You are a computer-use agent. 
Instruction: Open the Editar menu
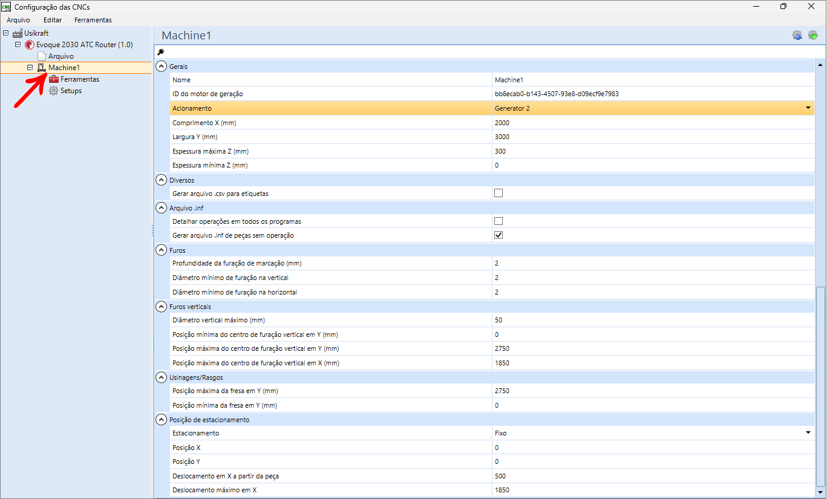coord(53,20)
